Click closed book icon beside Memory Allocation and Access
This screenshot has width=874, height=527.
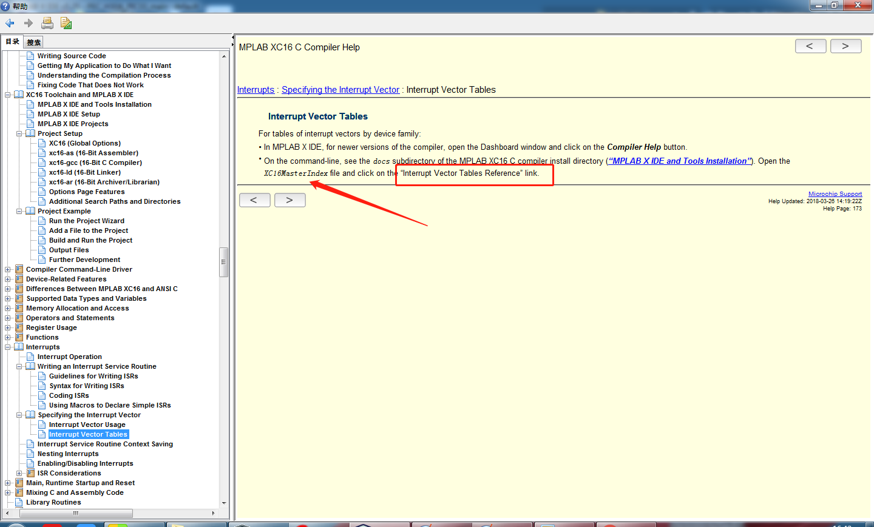19,308
